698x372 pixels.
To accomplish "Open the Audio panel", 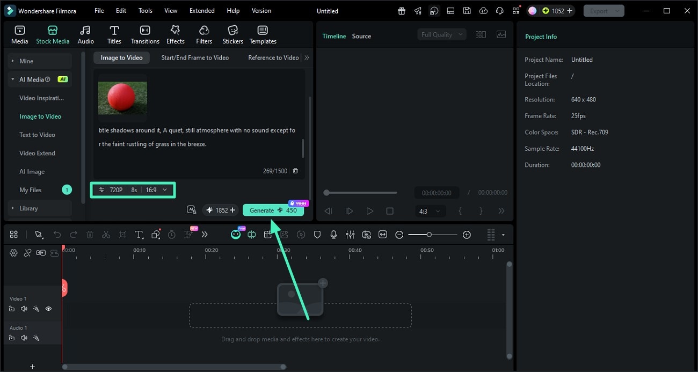I will pos(85,33).
